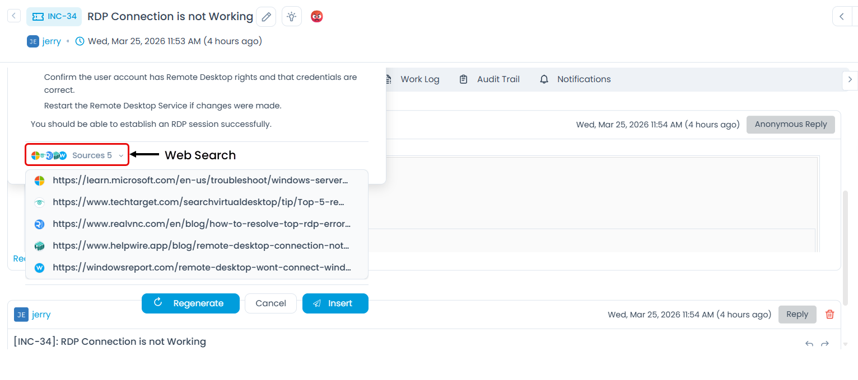Delete jerry's reply using red trash icon
Viewport: 858px width, 380px height.
[830, 315]
